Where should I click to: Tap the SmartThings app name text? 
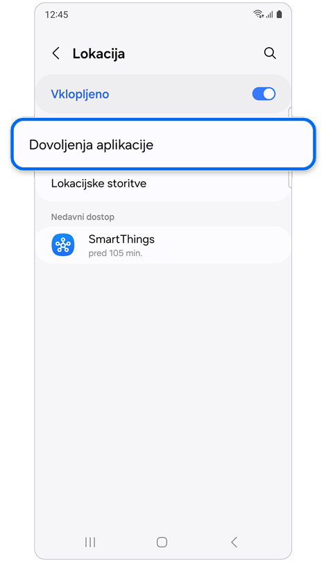pyautogui.click(x=121, y=239)
